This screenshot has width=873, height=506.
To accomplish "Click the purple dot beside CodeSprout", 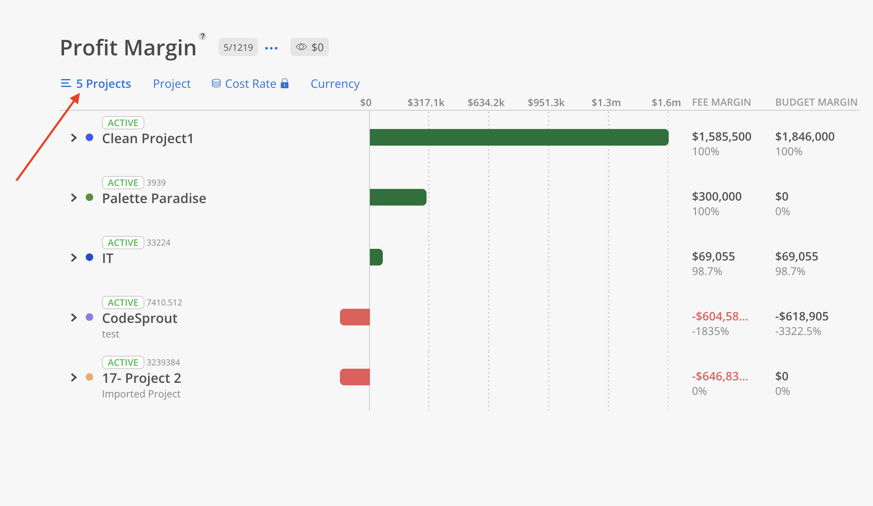I will (89, 317).
